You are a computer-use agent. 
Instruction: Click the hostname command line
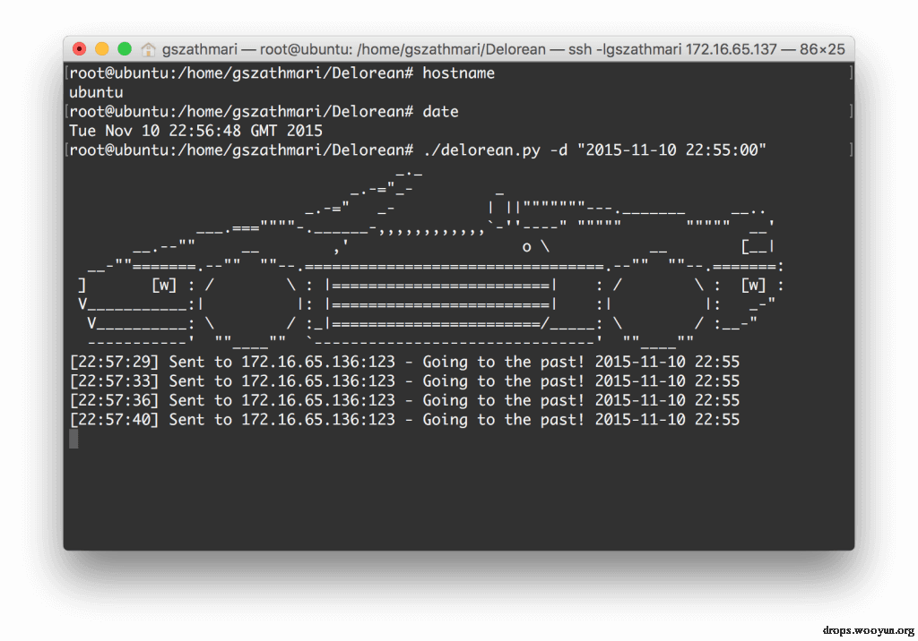point(281,73)
